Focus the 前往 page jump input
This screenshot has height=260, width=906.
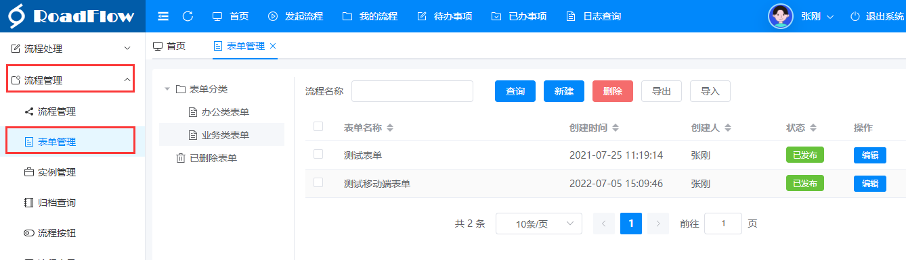(x=723, y=224)
